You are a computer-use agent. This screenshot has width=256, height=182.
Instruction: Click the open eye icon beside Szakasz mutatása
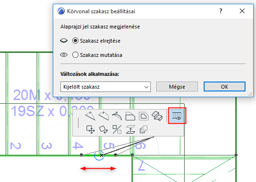point(64,55)
